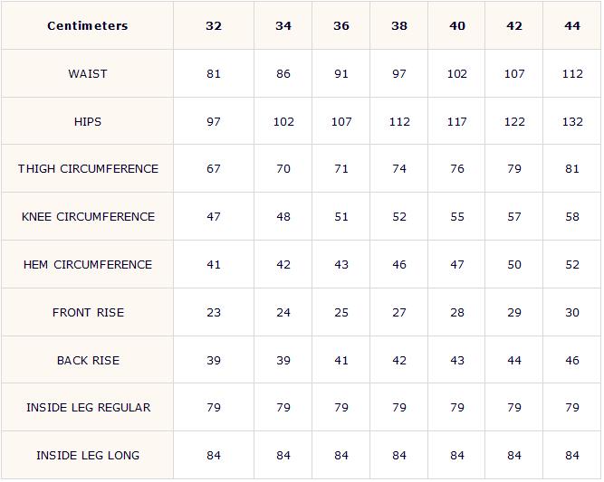Click the WAIST row label
The height and width of the screenshot is (482, 604).
point(88,73)
